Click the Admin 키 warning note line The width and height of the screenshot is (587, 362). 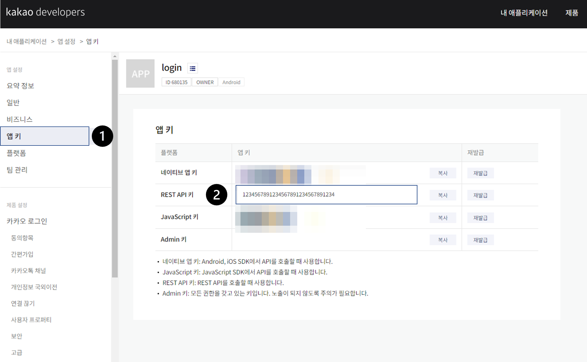(x=265, y=293)
